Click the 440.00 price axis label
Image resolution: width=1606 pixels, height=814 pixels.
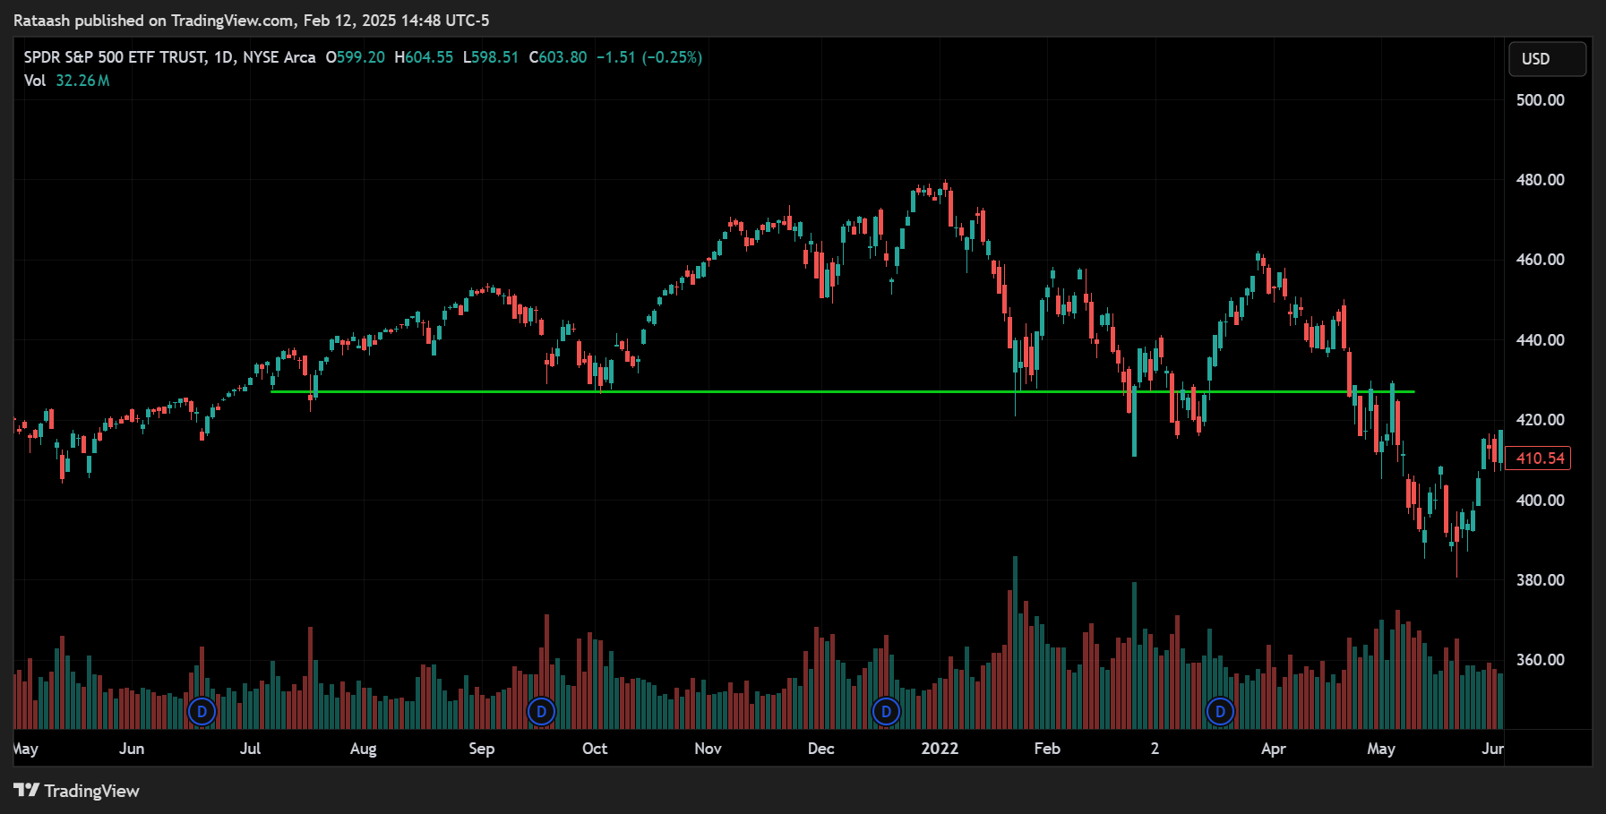tap(1540, 340)
